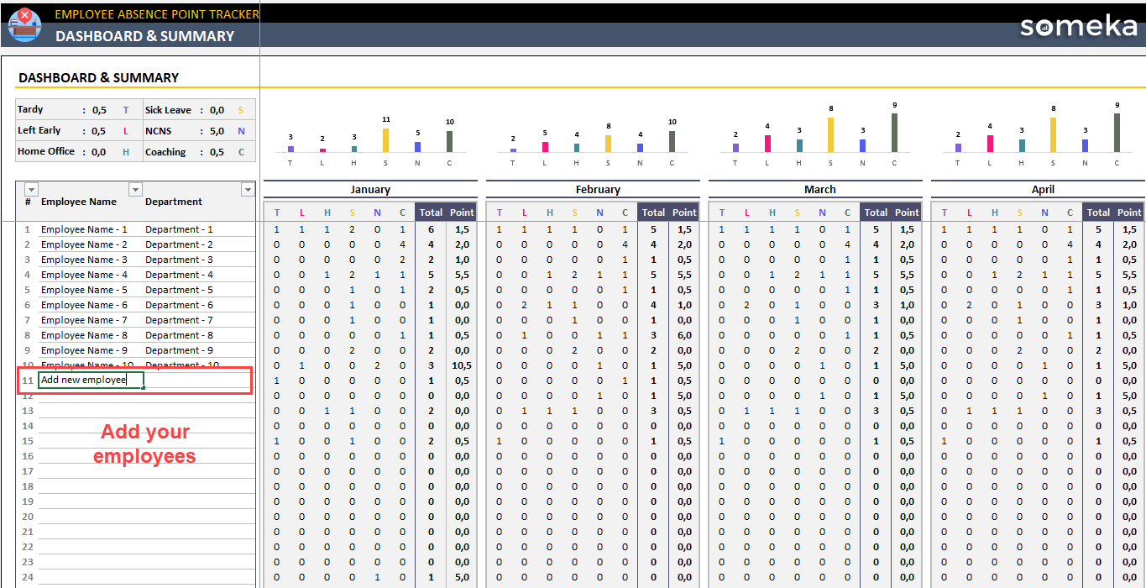Select the January month header
Viewport: 1146px width, 588px height.
(x=370, y=190)
